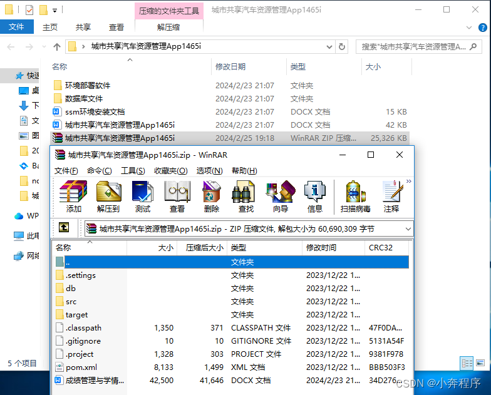Screen dimensions: 491x395
Task: Open the 解压缩 ribbon tab
Action: (169, 28)
